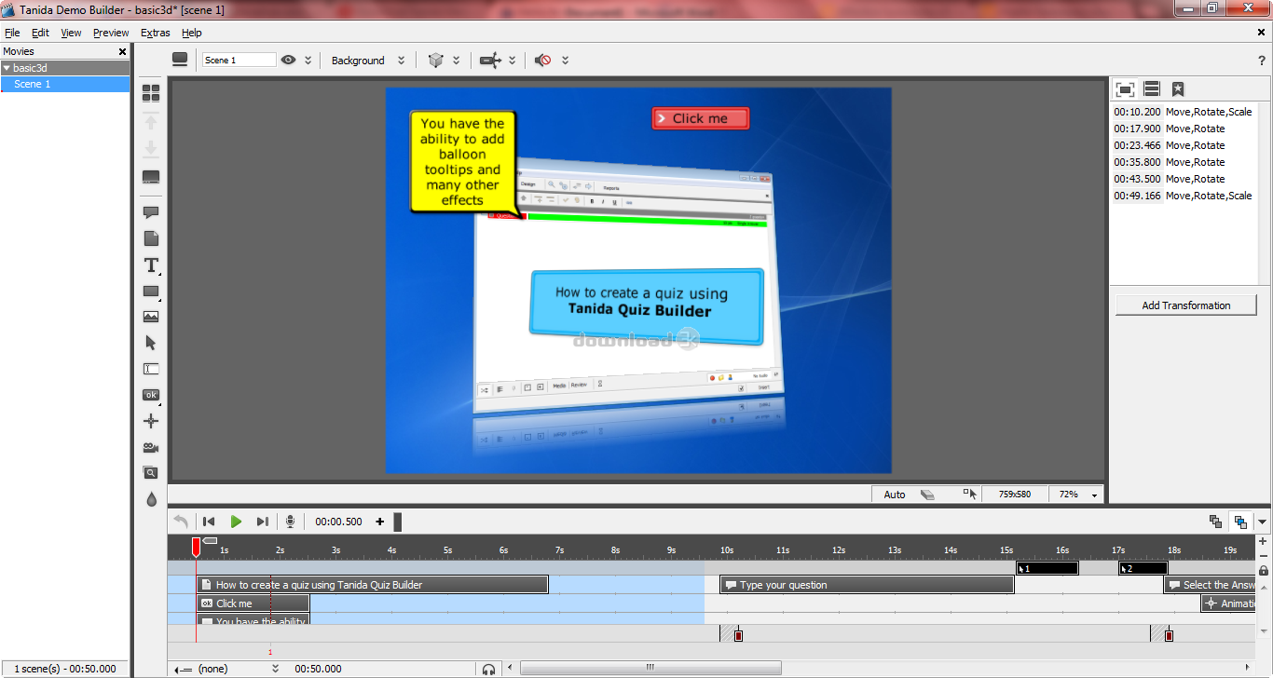This screenshot has width=1273, height=678.
Task: Select the water drop blur tool
Action: coord(151,499)
